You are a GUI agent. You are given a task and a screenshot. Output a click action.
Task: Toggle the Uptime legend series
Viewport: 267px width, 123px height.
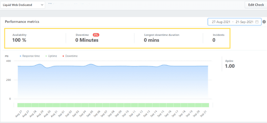[51, 56]
